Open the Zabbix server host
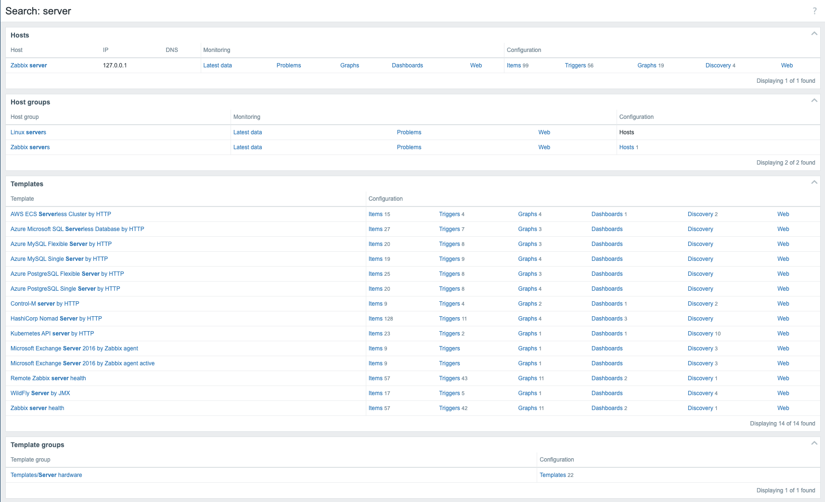 [29, 65]
